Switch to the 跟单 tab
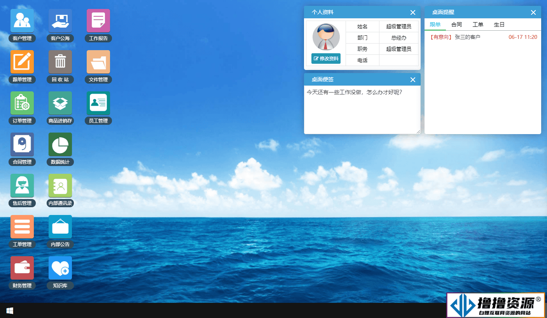 435,24
